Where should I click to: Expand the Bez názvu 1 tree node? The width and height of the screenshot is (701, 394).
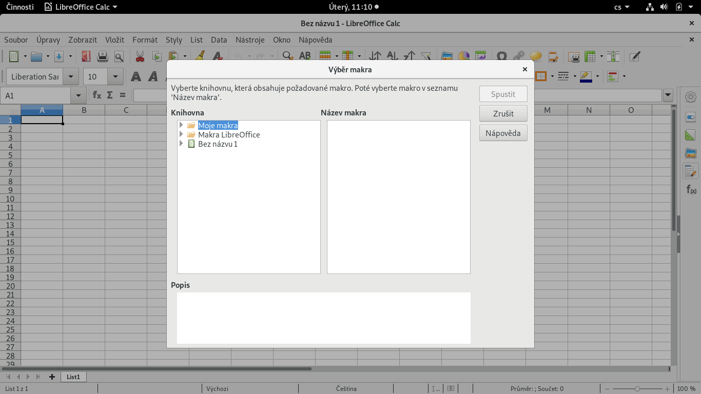pos(181,144)
